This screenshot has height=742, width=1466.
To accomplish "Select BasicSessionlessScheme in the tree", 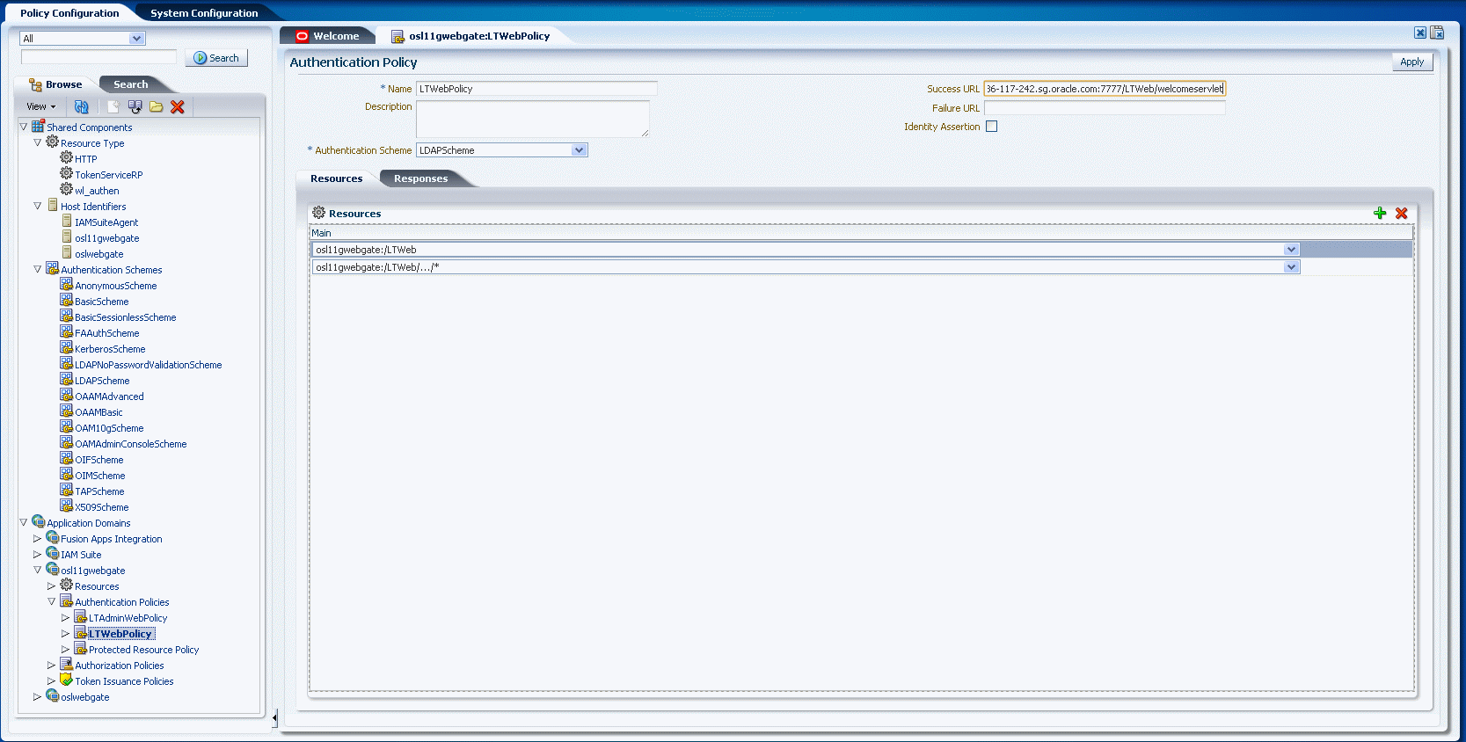I will [126, 317].
